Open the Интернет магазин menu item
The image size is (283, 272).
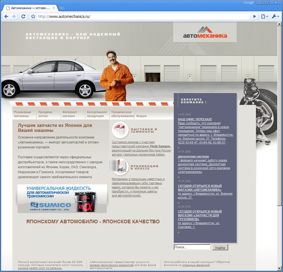pyautogui.click(x=70, y=114)
